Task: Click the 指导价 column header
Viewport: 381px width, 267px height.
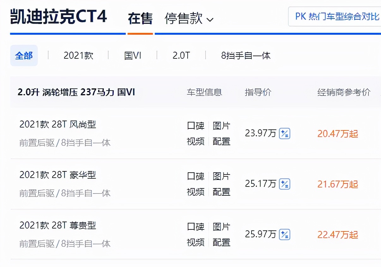Action: click(258, 92)
